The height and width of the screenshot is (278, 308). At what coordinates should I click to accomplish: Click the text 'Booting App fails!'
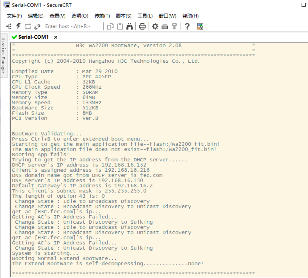pos(40,155)
